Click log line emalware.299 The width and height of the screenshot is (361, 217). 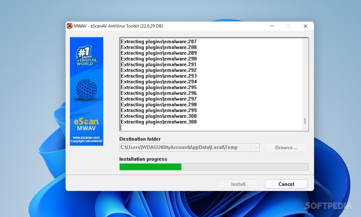pos(159,110)
